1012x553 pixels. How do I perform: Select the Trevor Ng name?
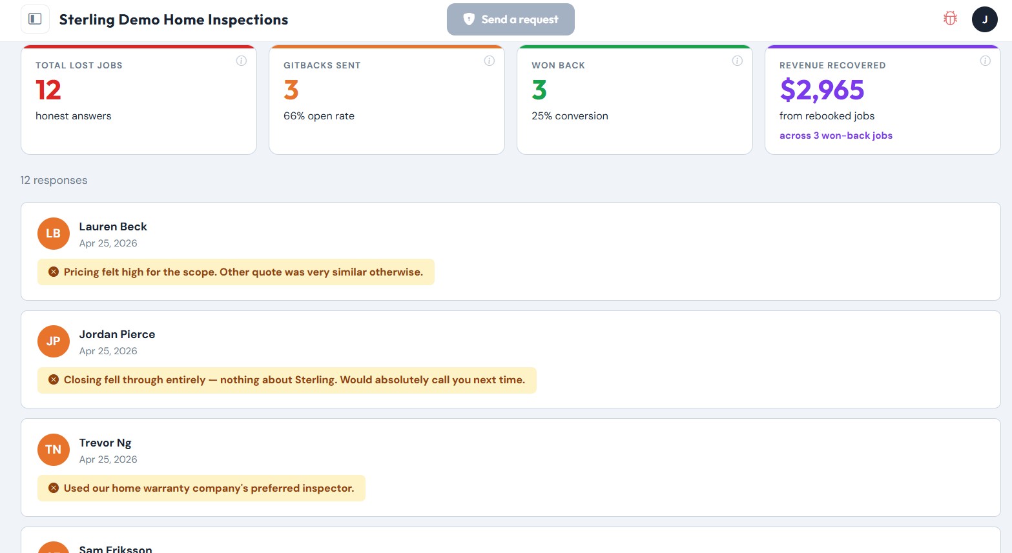pyautogui.click(x=105, y=443)
